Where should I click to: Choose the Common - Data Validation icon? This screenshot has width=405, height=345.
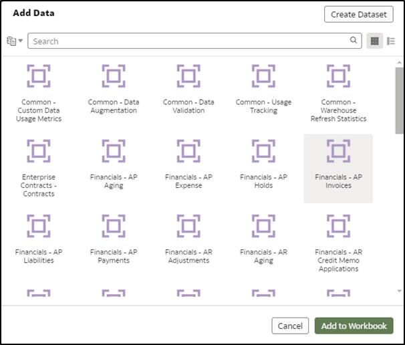click(188, 76)
